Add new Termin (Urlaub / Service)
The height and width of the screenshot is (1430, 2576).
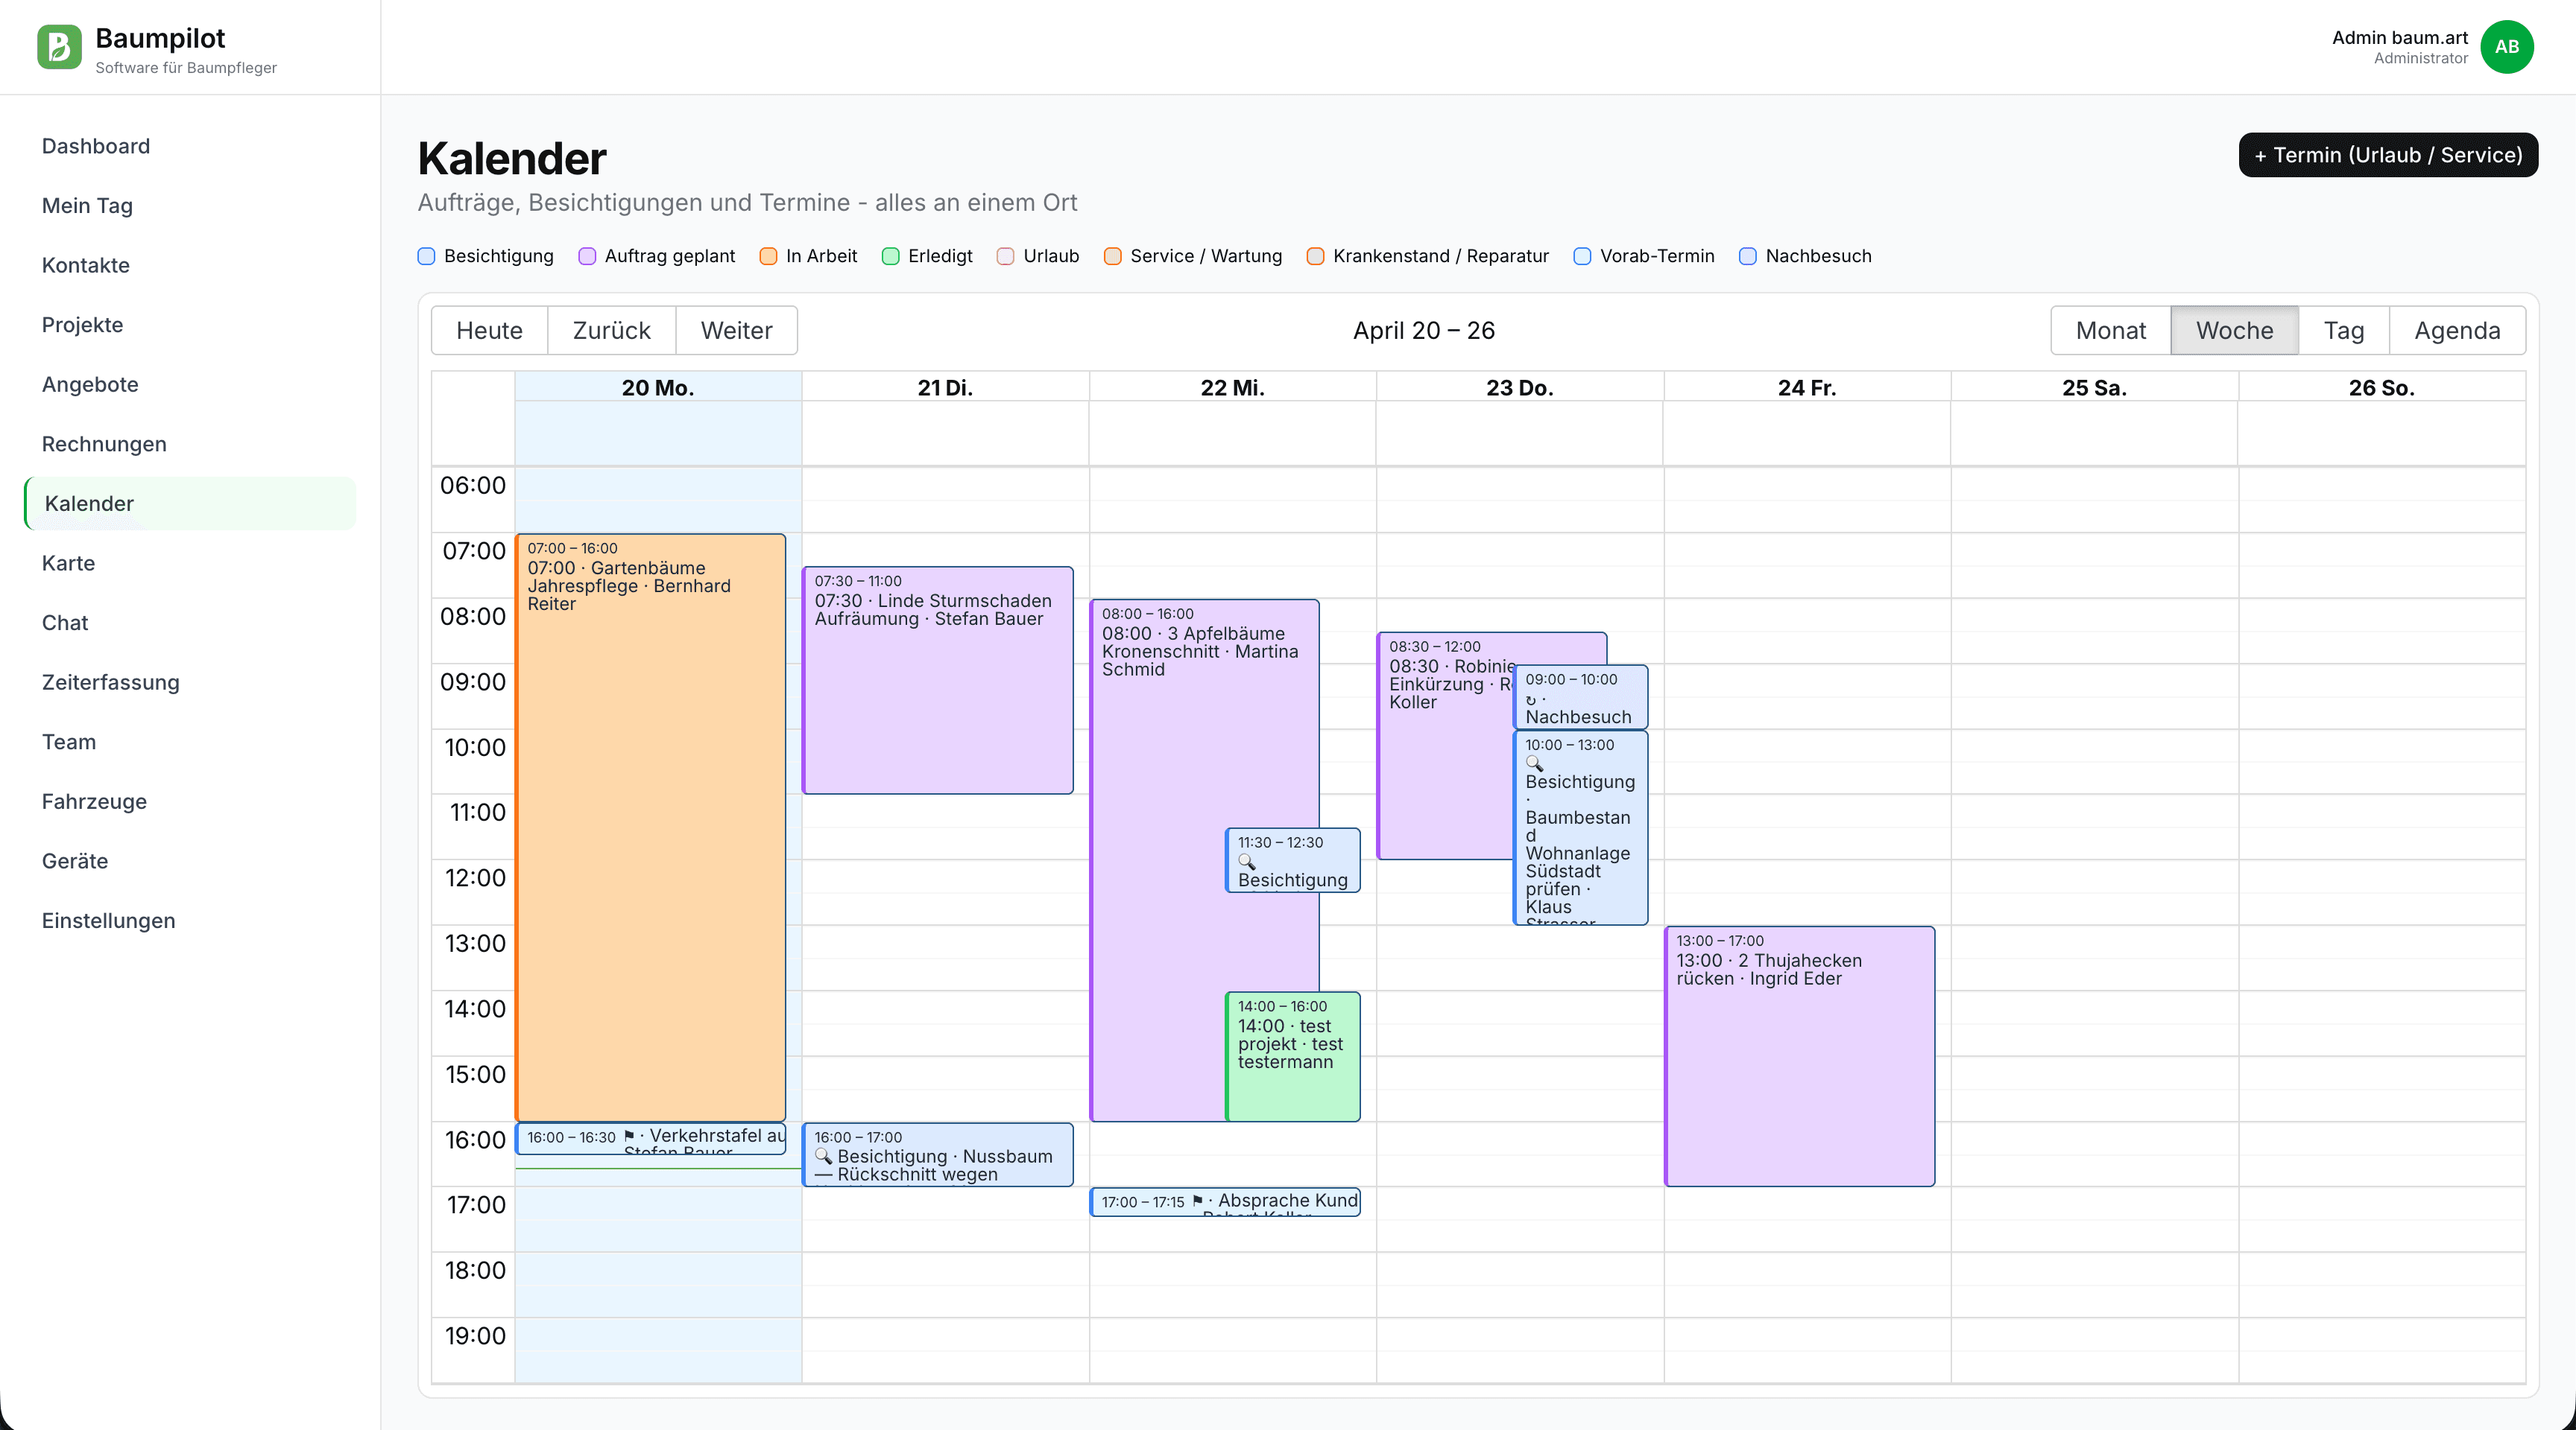pos(2388,155)
